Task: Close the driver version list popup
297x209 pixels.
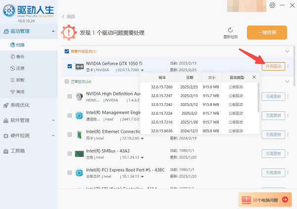Action: pyautogui.click(x=254, y=78)
